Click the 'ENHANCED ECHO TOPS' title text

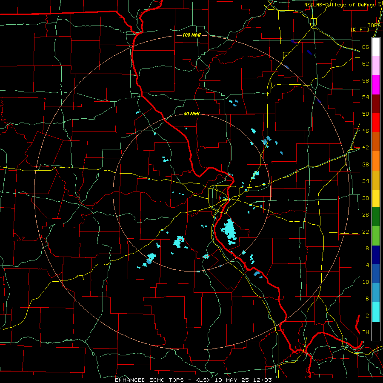tap(149, 380)
